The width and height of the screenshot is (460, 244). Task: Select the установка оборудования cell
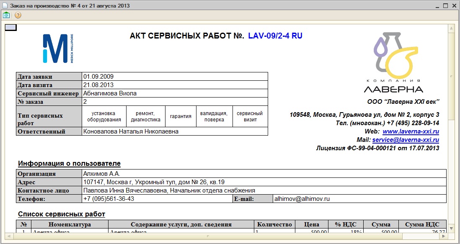[x=104, y=117]
